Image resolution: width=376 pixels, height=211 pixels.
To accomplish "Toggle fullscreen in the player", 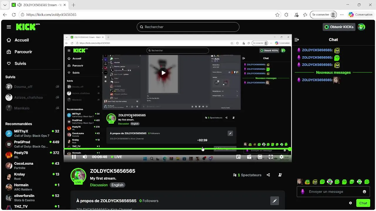I will tap(271, 157).
